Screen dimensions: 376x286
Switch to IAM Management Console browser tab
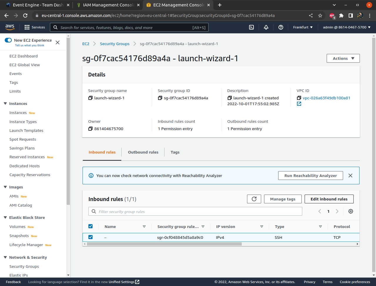point(108,5)
